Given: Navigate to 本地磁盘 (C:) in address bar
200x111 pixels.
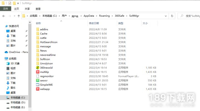Looking at the screenshot, I should tap(49, 16).
